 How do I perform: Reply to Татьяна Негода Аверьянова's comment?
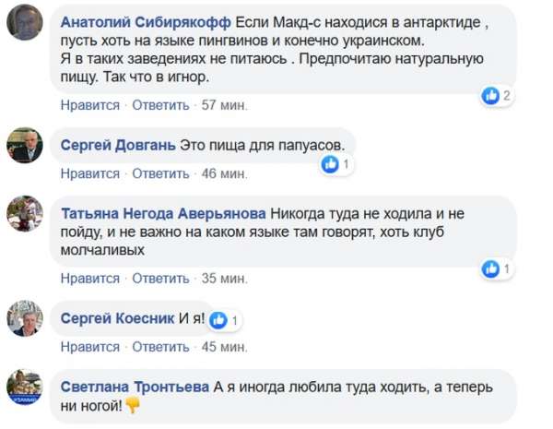[160, 278]
